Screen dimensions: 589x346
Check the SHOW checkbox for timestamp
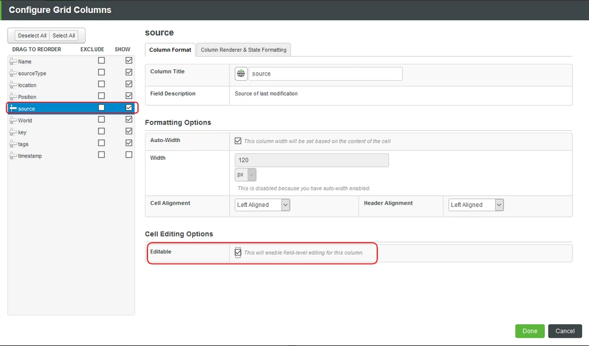129,154
